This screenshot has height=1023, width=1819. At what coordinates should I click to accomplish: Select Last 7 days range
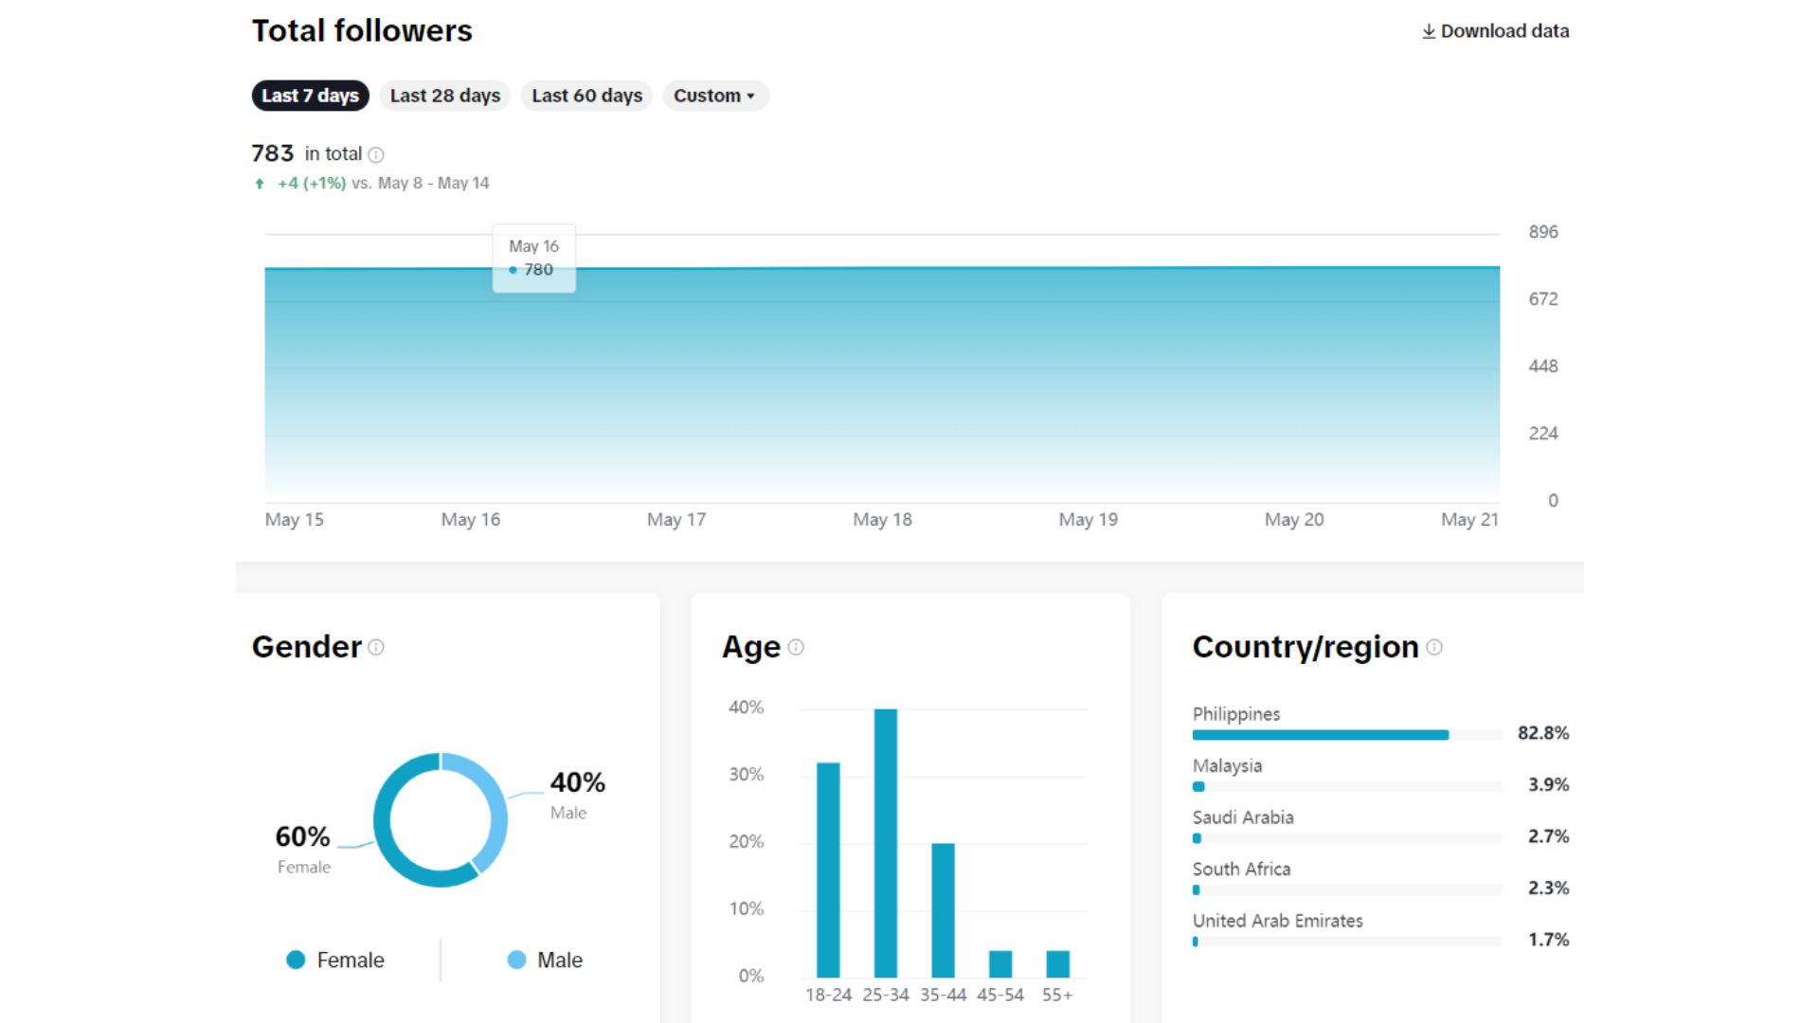click(x=310, y=96)
